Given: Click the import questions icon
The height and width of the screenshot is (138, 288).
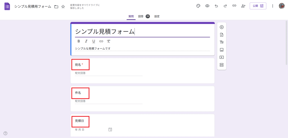Looking at the screenshot, I should (222, 35).
